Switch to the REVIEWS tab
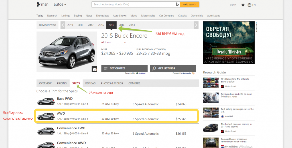Viewport: 292px width, 148px height. [x=90, y=83]
